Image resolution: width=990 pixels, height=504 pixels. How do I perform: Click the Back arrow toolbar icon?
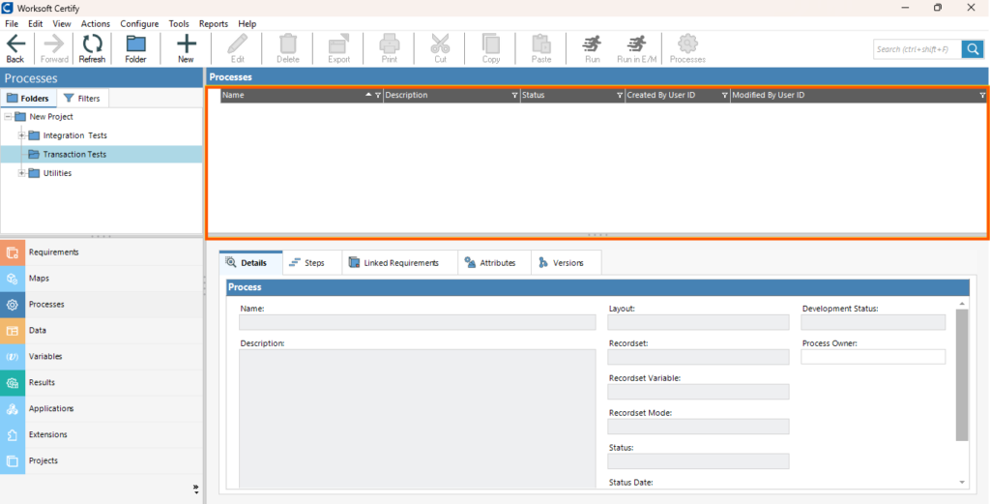pos(15,48)
